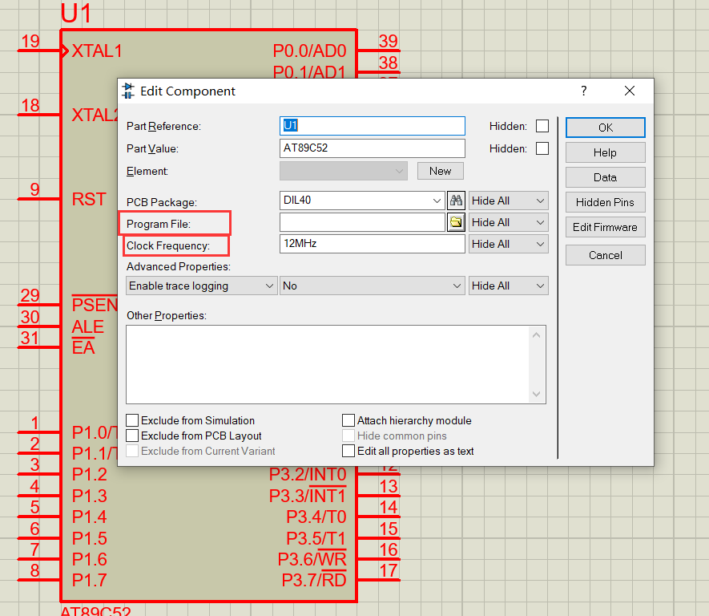Click pin number 39 on schematic
The image size is (709, 616).
389,41
